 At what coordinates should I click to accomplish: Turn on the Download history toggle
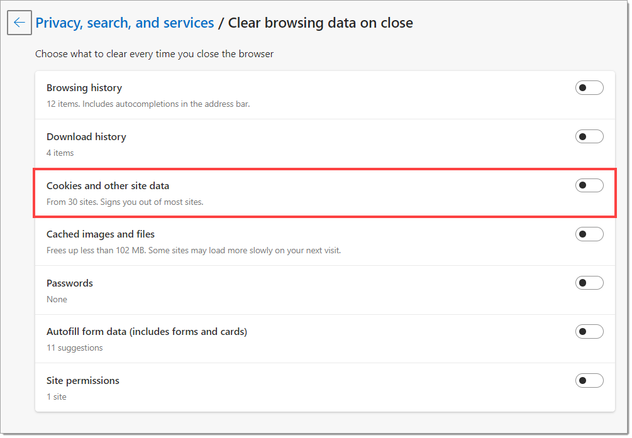pos(589,136)
